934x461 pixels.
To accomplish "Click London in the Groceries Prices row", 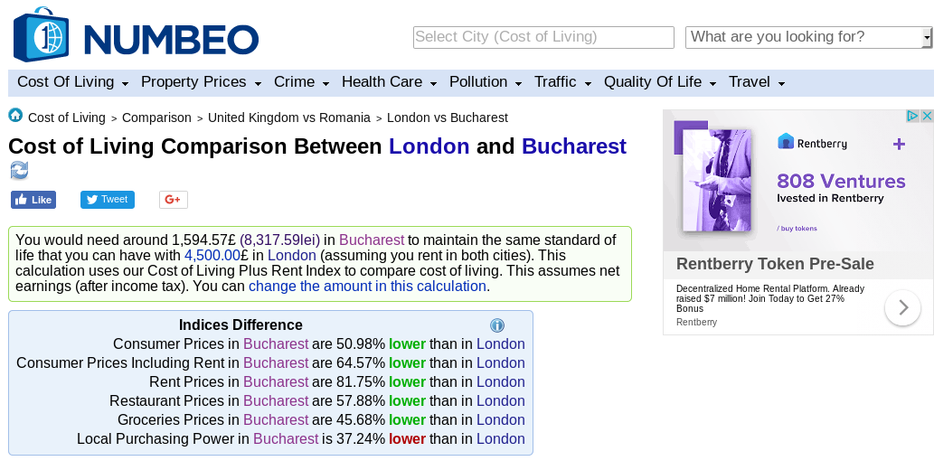I will [501, 420].
